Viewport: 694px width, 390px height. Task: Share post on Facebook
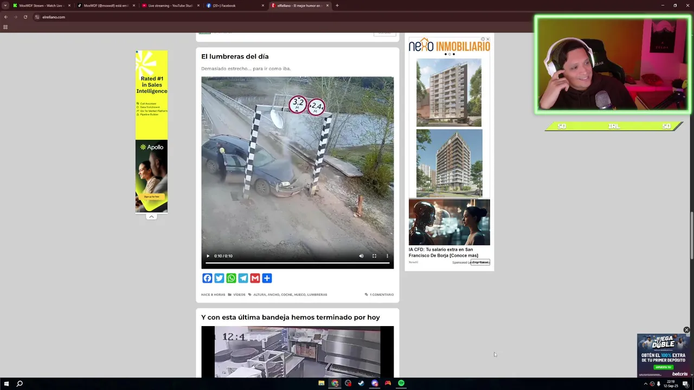(207, 278)
